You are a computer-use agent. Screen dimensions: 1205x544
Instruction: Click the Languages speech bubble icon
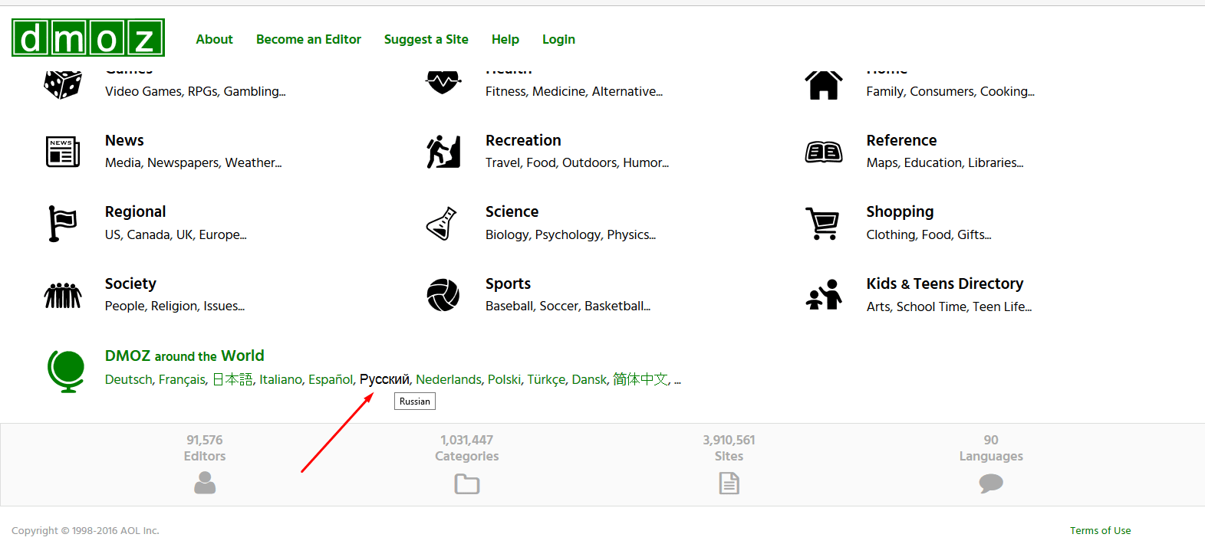click(991, 483)
